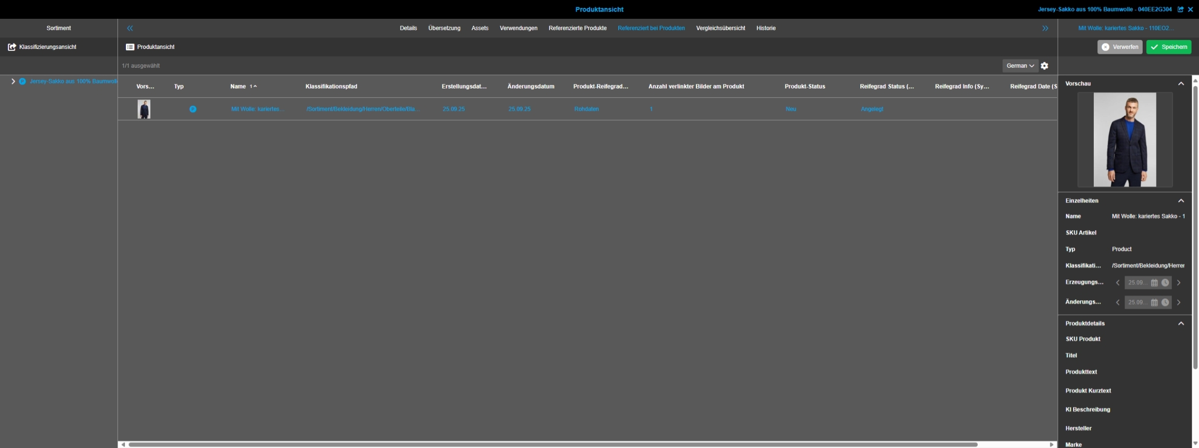Click 'Anzahl verlinkter Bilder am Produkt' header
The image size is (1199, 448).
[x=696, y=86]
